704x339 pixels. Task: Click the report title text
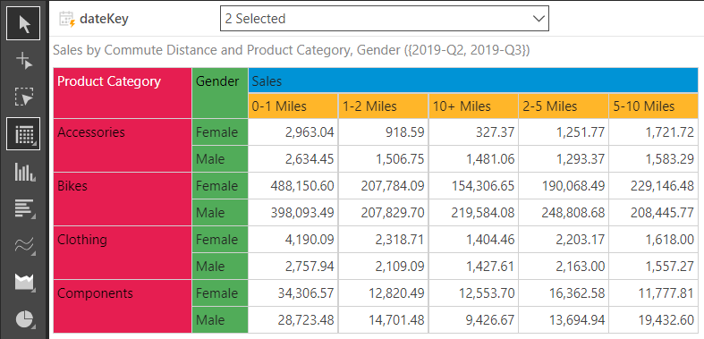coord(292,50)
